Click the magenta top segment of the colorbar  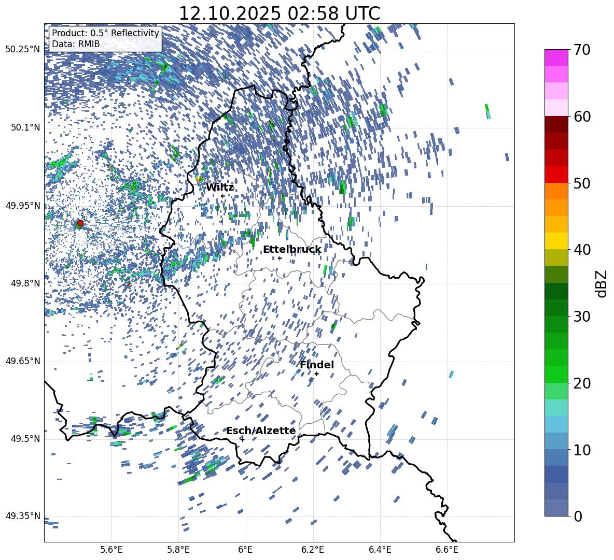556,58
